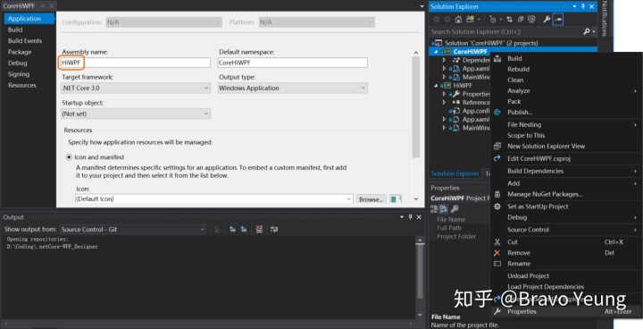Click Clear All icon in Output toolbar
643x329 pixels.
pos(259,229)
